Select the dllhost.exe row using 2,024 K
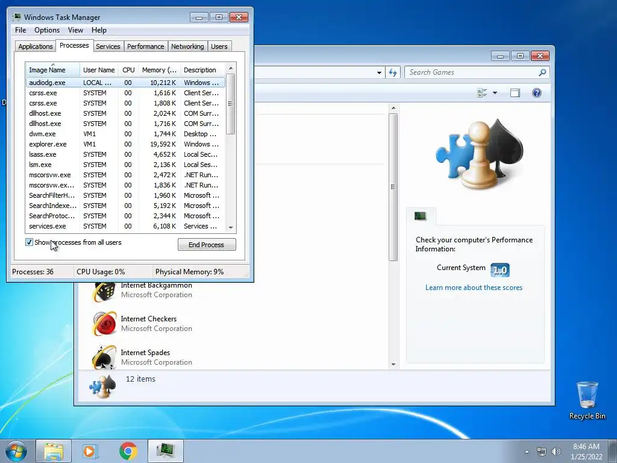The height and width of the screenshot is (463, 617). point(125,113)
